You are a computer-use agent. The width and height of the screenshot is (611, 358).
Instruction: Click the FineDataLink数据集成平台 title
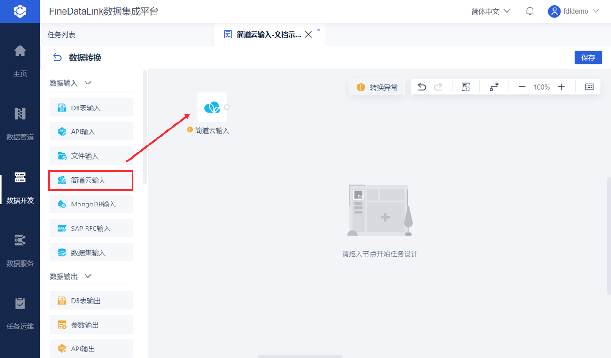pos(104,11)
